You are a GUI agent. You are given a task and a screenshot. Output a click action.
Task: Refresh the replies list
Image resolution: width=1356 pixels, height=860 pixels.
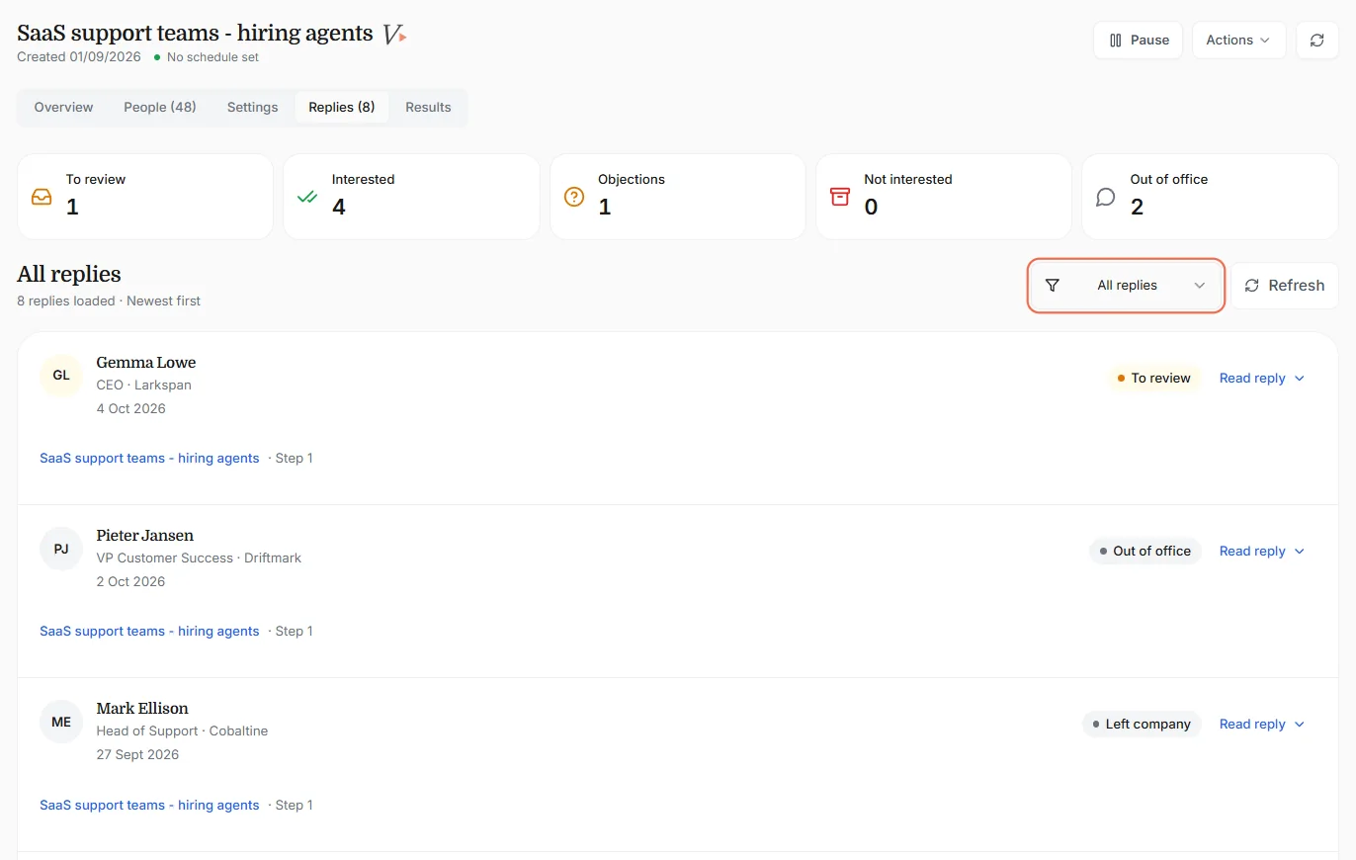click(x=1285, y=286)
